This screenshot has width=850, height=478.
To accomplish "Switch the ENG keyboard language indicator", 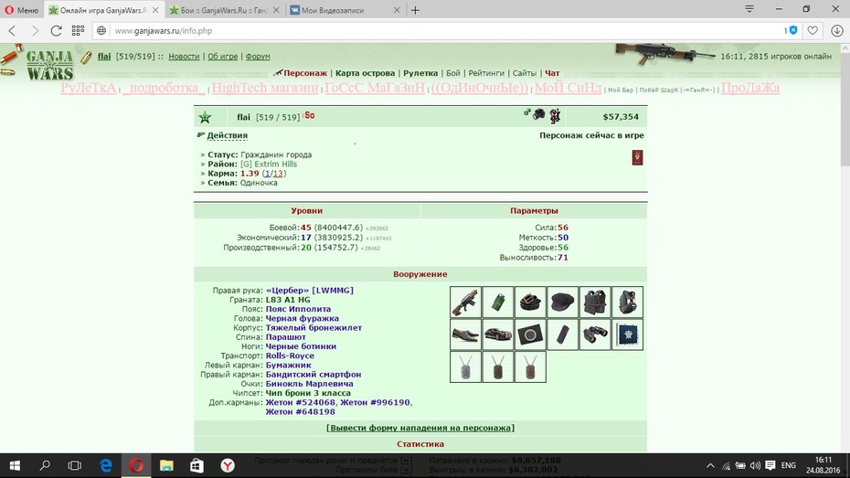I will click(788, 465).
